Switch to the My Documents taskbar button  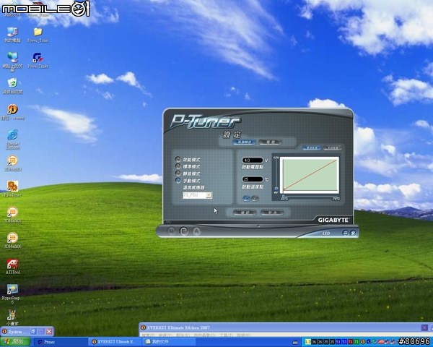(170, 342)
